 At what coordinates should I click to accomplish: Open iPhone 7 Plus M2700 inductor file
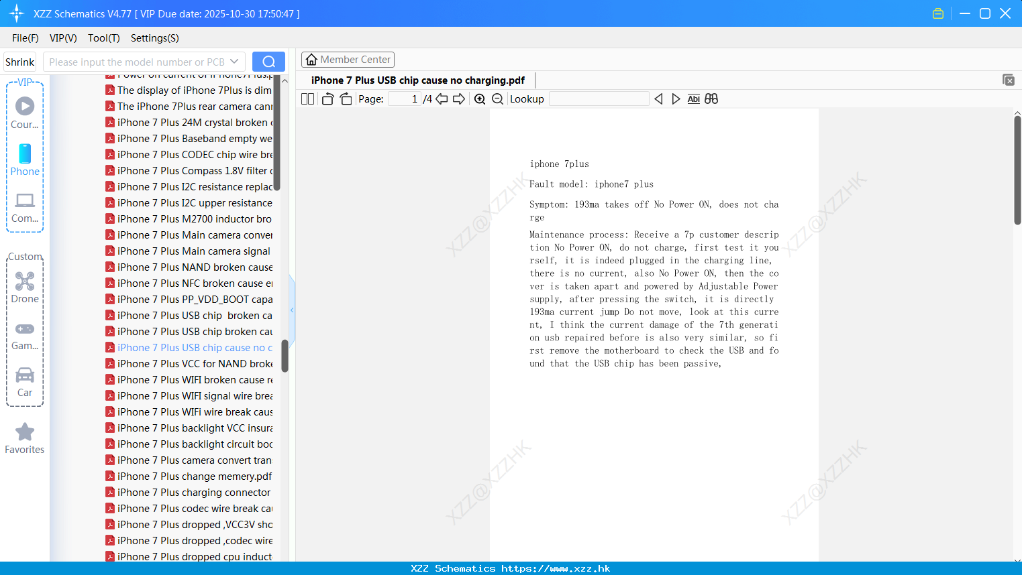point(189,219)
